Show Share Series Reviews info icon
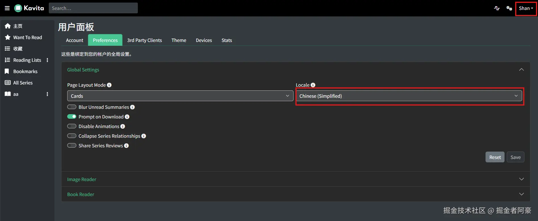Viewport: 538px width, 221px height. pyautogui.click(x=126, y=146)
